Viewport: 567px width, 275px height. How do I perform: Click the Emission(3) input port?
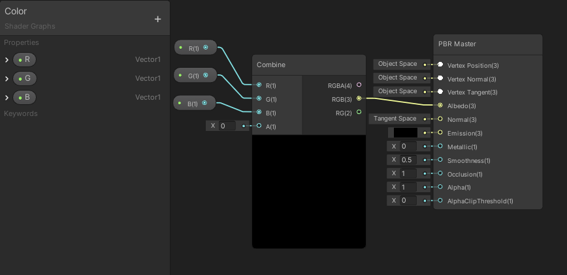440,132
